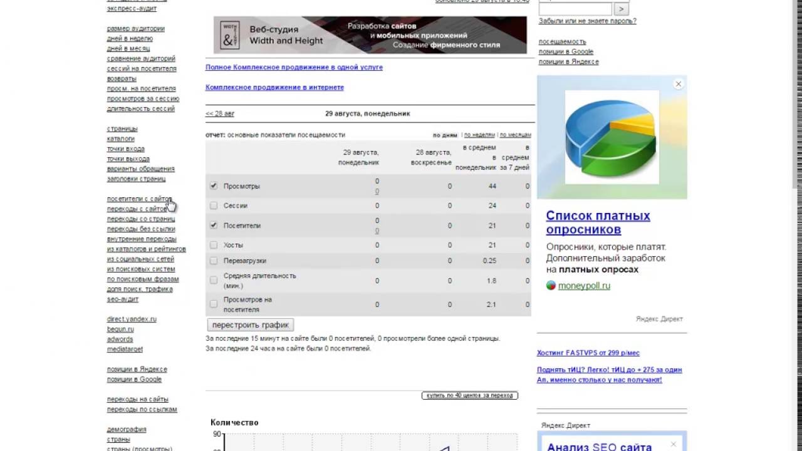Check the Просмотров на посетителя checkbox
Image resolution: width=802 pixels, height=451 pixels.
(x=214, y=304)
